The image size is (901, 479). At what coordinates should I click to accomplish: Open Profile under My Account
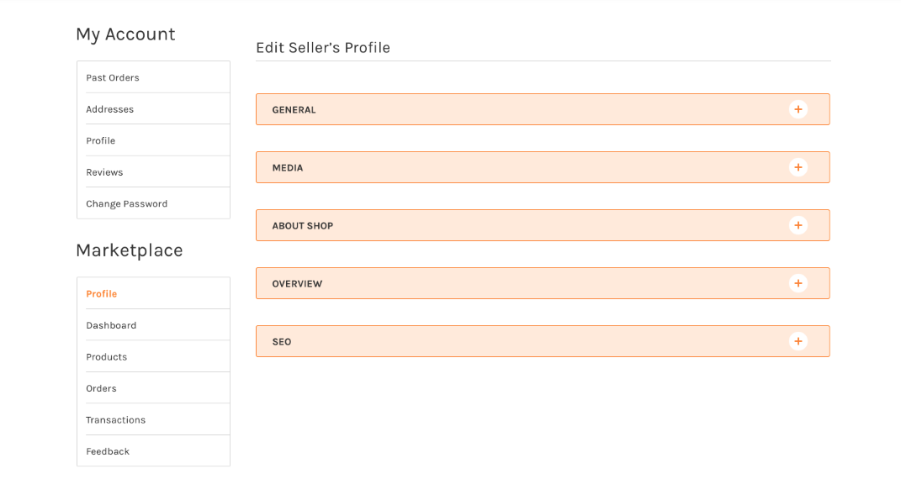(x=101, y=140)
